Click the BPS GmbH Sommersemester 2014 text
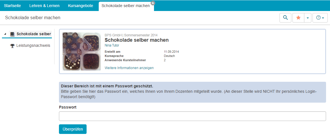Image resolution: width=330 pixels, height=139 pixels. pyautogui.click(x=131, y=35)
